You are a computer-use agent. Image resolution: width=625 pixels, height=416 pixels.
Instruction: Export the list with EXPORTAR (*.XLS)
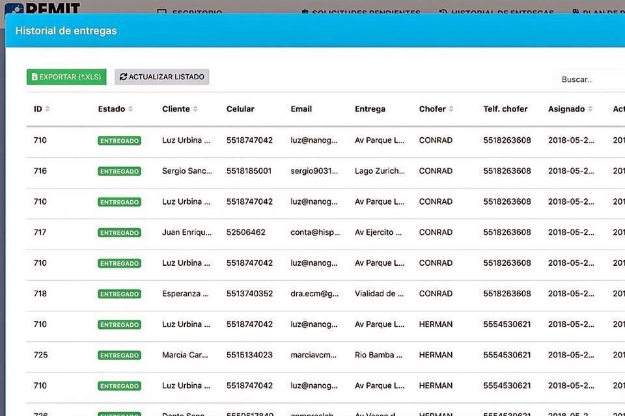[x=66, y=77]
